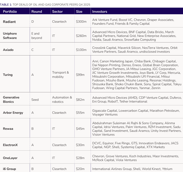Click the Size column header
The image size is (183, 172).
[x=79, y=11]
